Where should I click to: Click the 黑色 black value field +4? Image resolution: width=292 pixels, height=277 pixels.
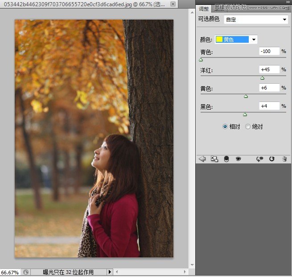point(269,106)
